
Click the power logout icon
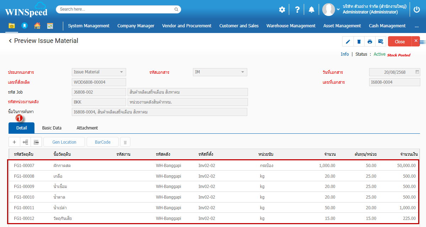pos(417,10)
